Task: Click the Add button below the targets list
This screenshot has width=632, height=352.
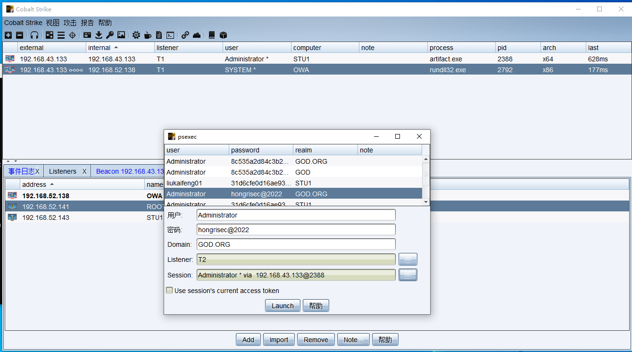Action: (248, 340)
